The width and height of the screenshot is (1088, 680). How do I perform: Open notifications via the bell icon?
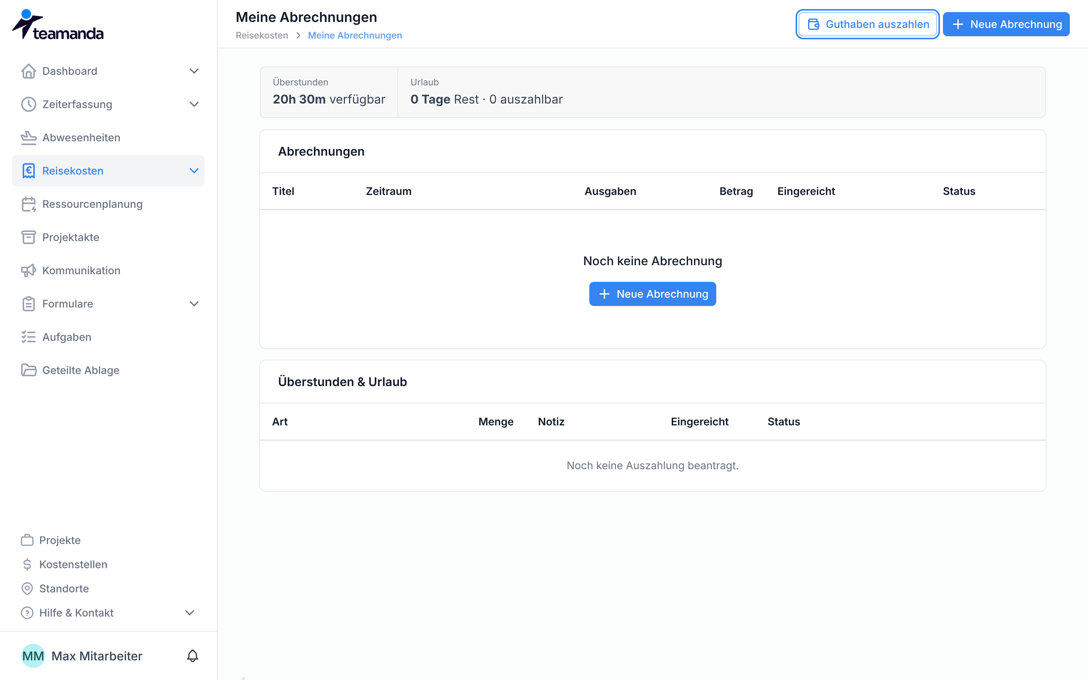pyautogui.click(x=192, y=656)
